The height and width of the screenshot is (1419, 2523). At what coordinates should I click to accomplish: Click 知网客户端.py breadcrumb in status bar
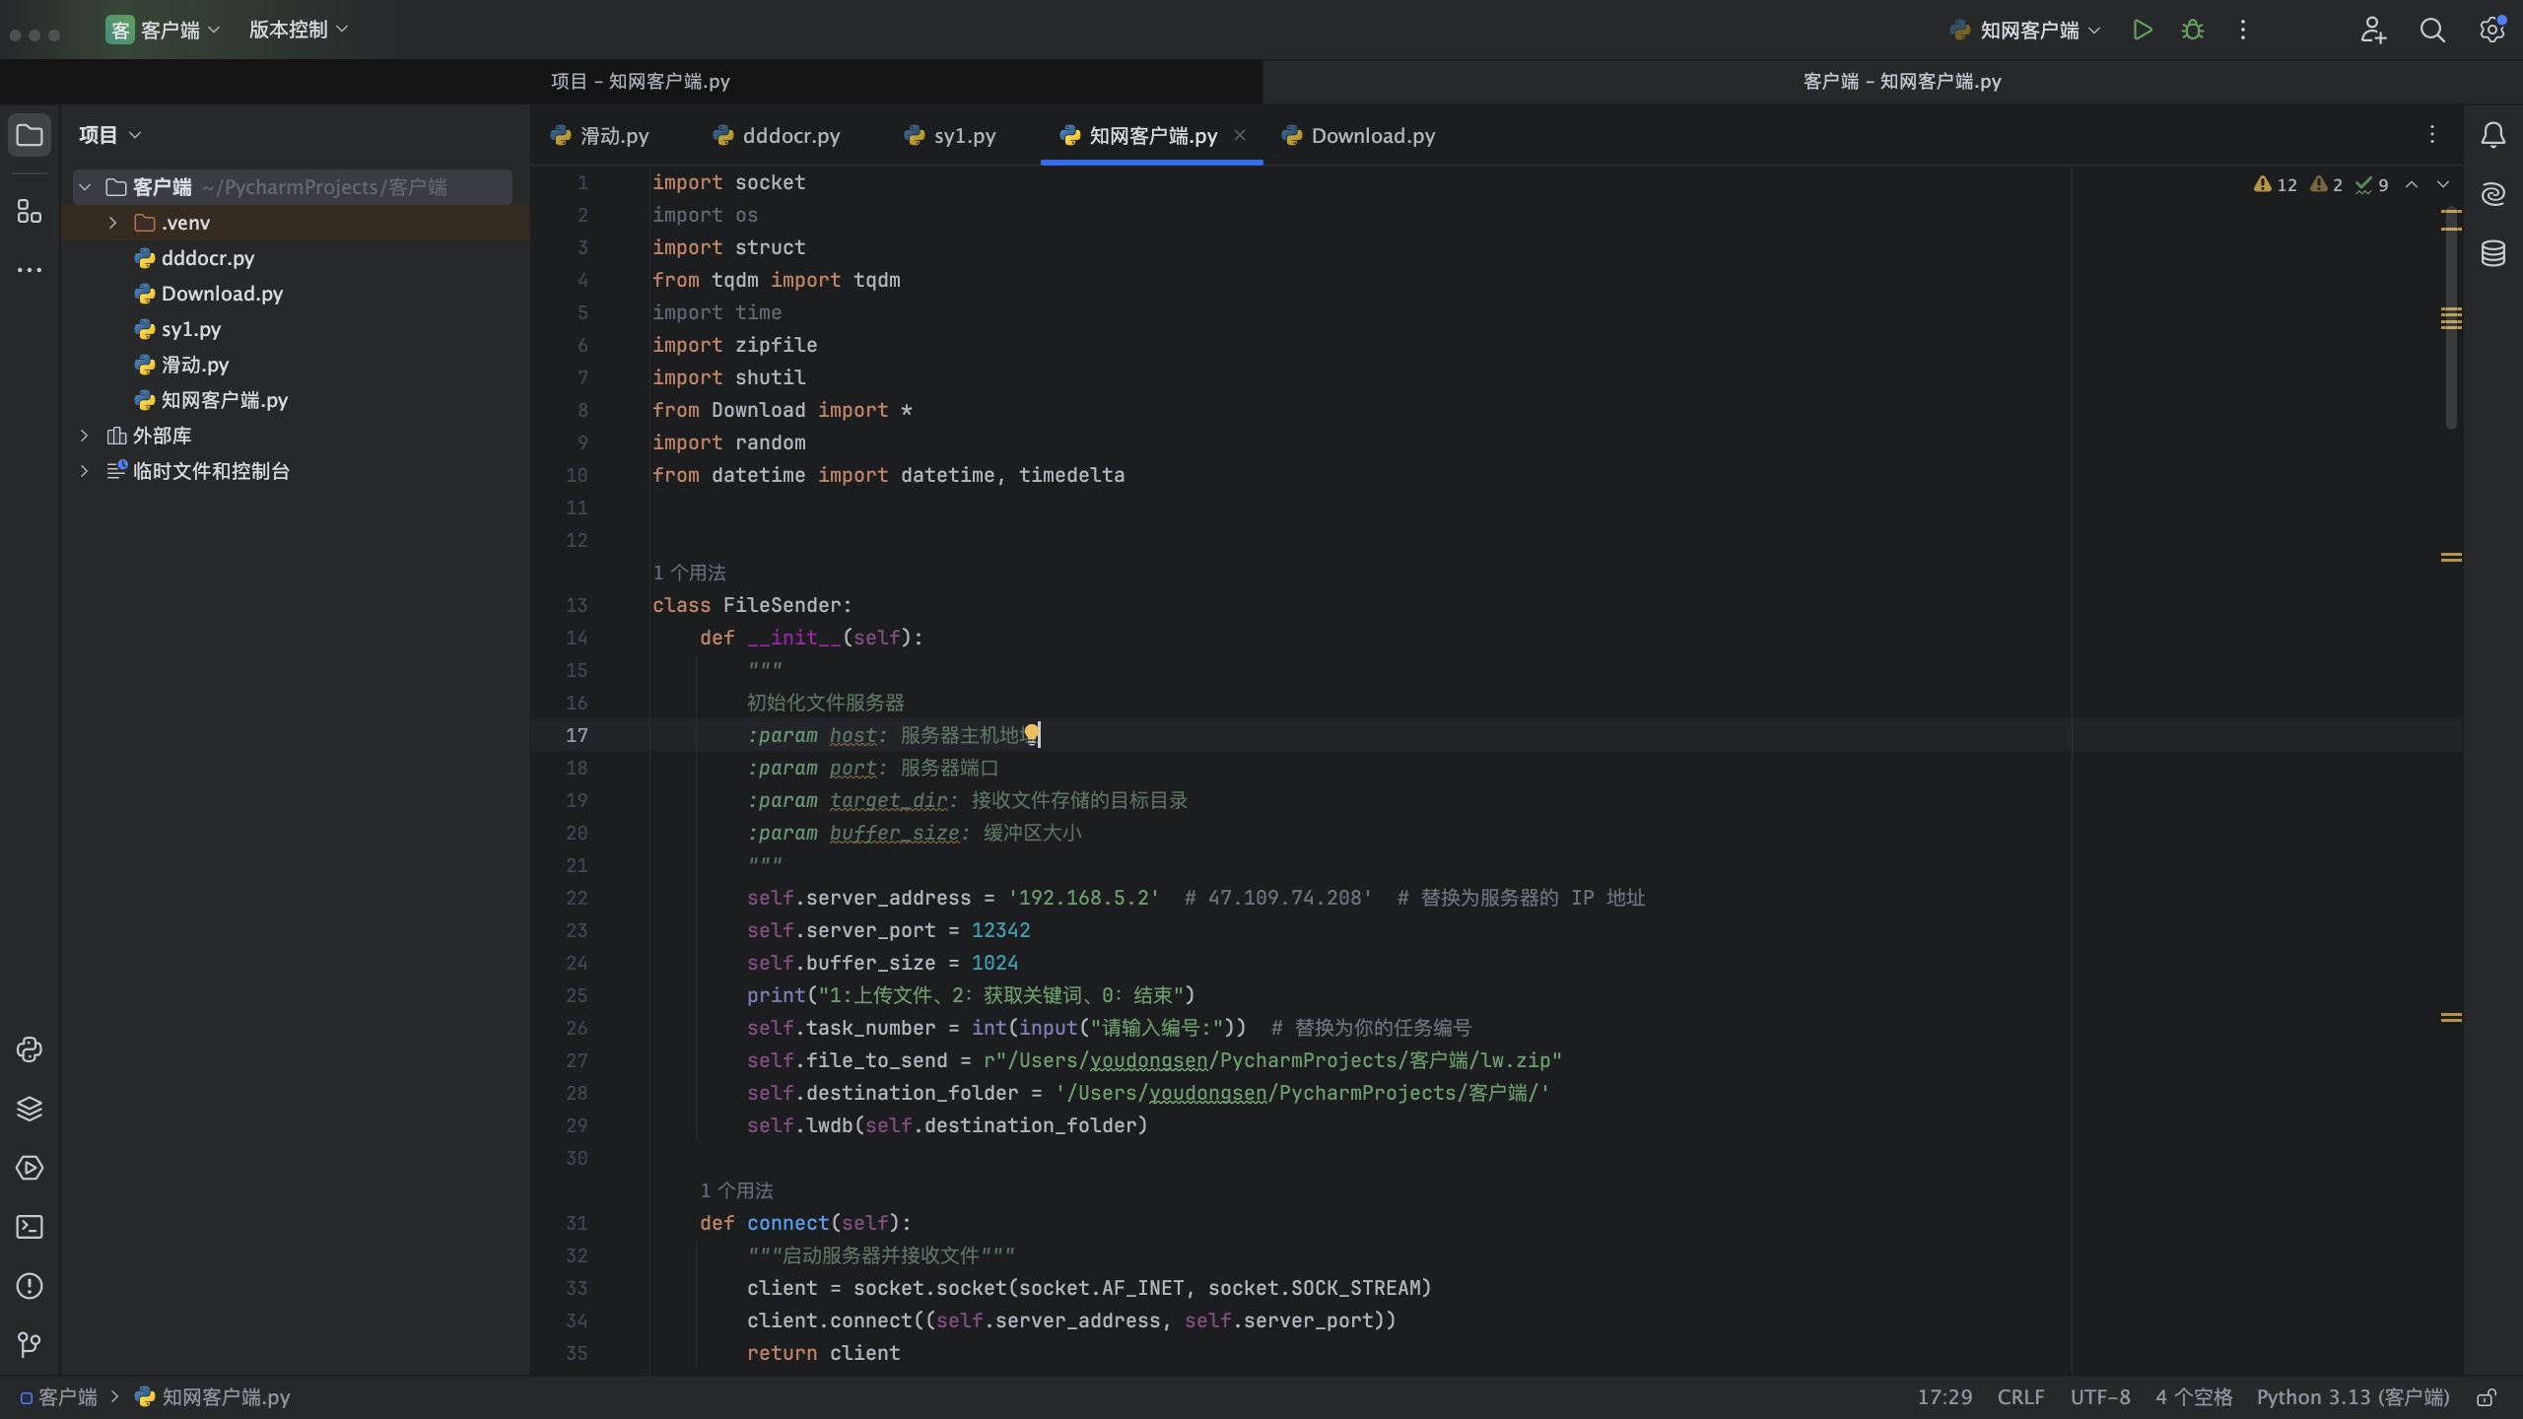click(x=213, y=1397)
